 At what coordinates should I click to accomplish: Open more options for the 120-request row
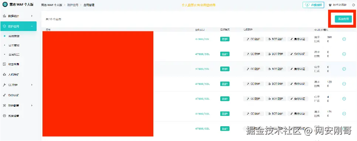click(x=344, y=84)
